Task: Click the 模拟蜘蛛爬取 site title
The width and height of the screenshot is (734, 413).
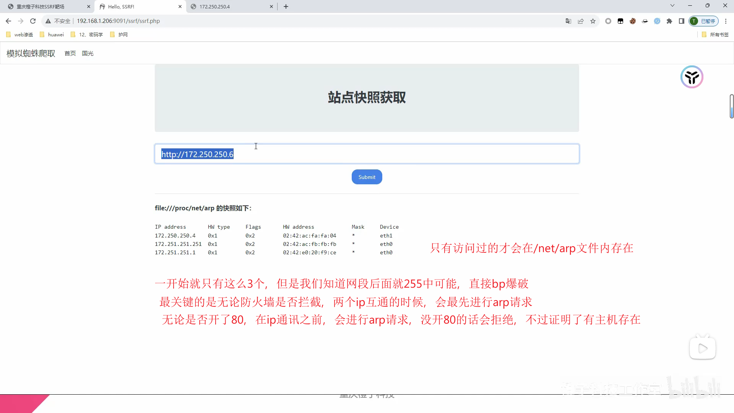Action: tap(31, 53)
